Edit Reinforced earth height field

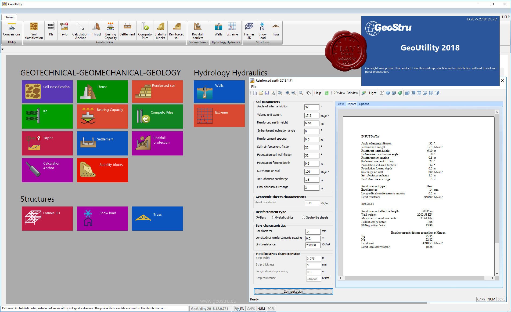[312, 123]
